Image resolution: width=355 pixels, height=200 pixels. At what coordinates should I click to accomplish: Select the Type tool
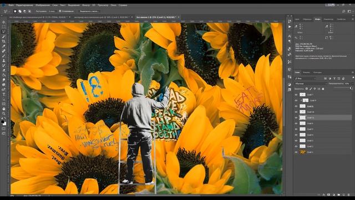[4, 94]
